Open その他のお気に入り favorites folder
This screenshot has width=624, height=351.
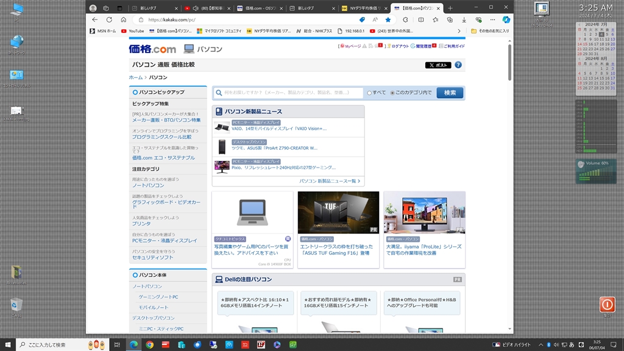[x=490, y=30]
